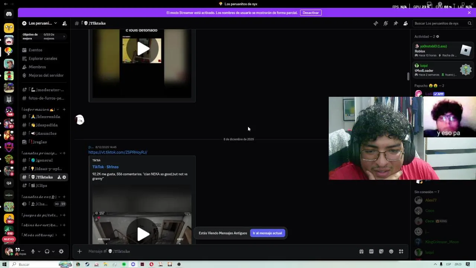The image size is (476, 268).
Task: Open the TikTok · Sh1nzo embed title
Action: (x=105, y=167)
